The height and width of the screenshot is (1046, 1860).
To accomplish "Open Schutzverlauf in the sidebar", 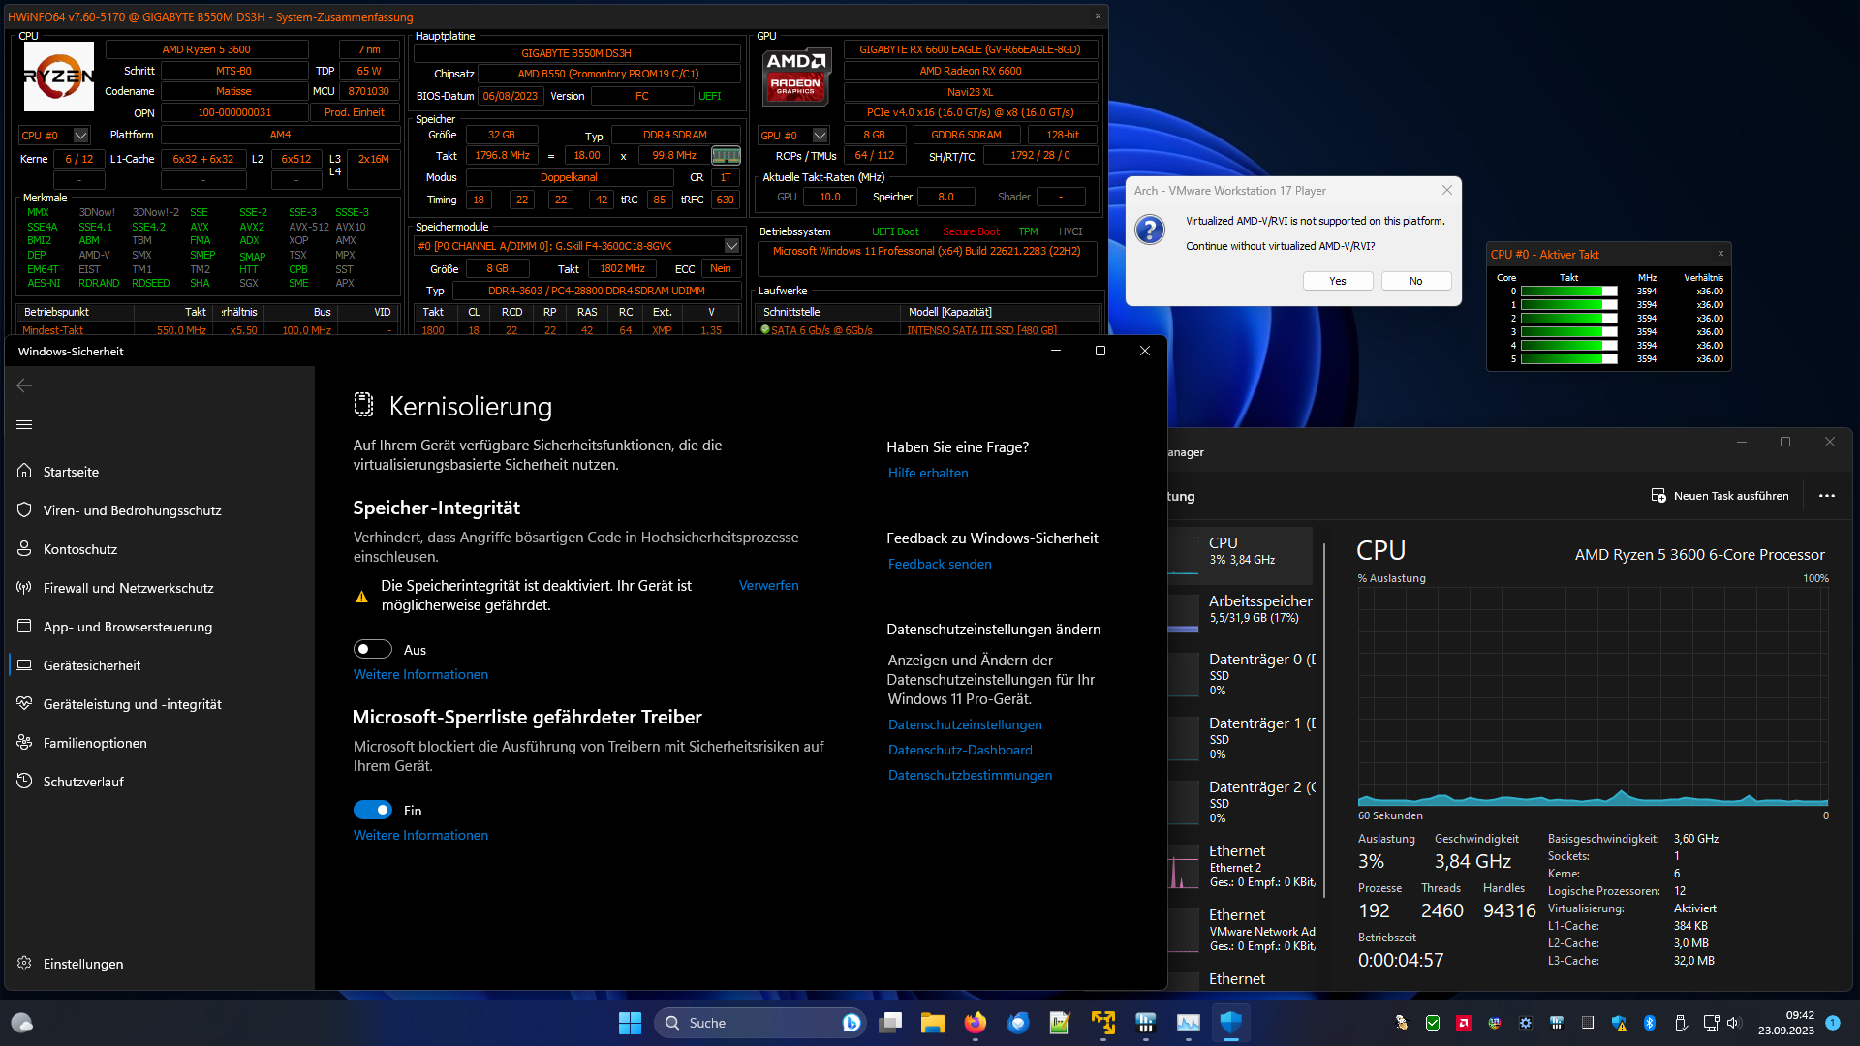I will [x=160, y=782].
